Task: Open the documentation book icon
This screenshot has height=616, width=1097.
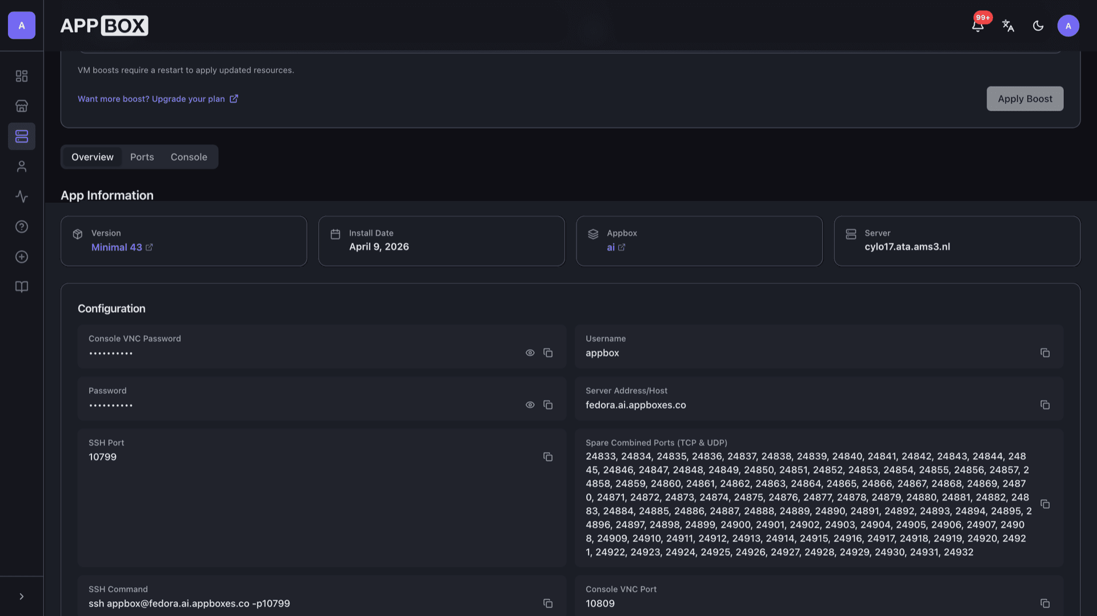Action: click(x=22, y=287)
